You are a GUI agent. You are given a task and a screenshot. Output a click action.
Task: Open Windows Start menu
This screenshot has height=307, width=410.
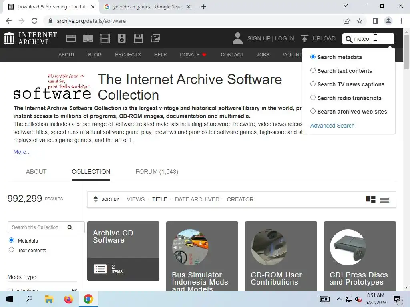pyautogui.click(x=10, y=299)
